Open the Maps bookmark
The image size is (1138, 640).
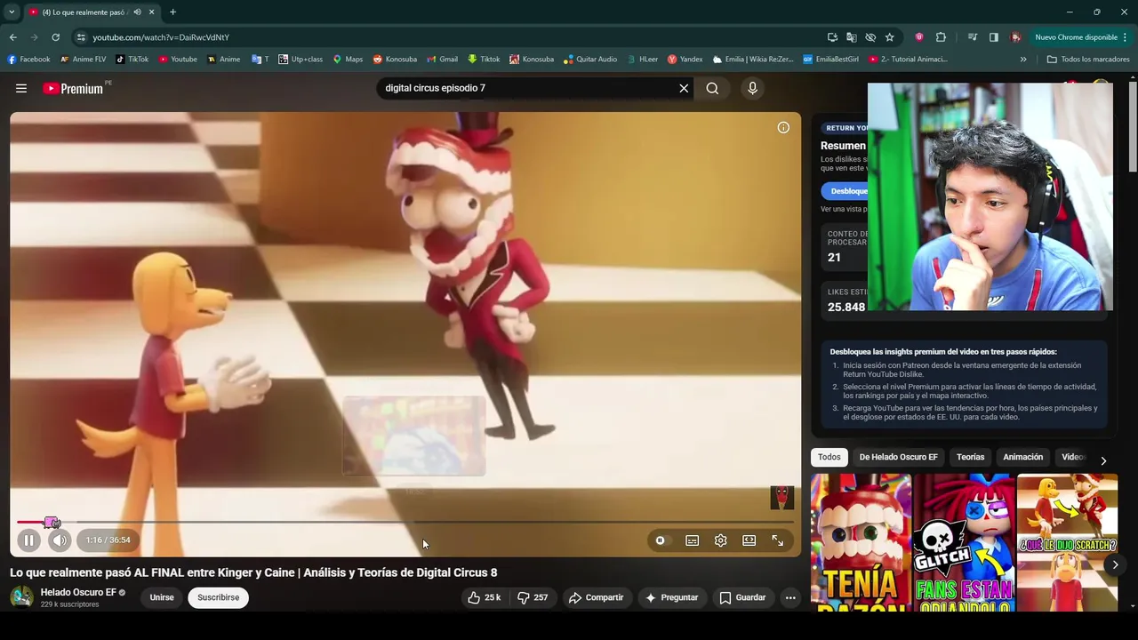coord(348,60)
